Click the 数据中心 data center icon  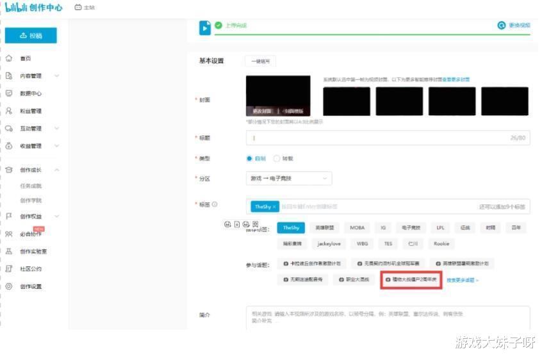pos(9,94)
